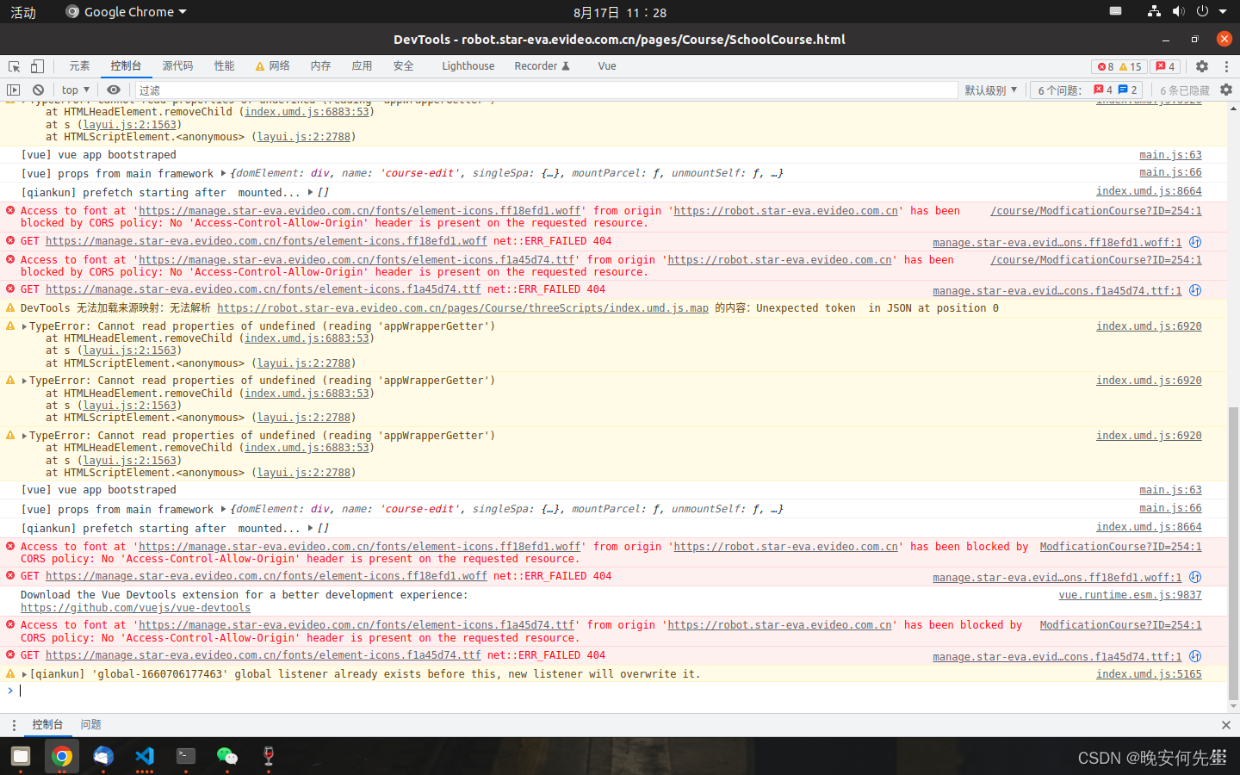Click the 8 errors 15 warnings counter
The width and height of the screenshot is (1240, 775).
(x=1119, y=66)
